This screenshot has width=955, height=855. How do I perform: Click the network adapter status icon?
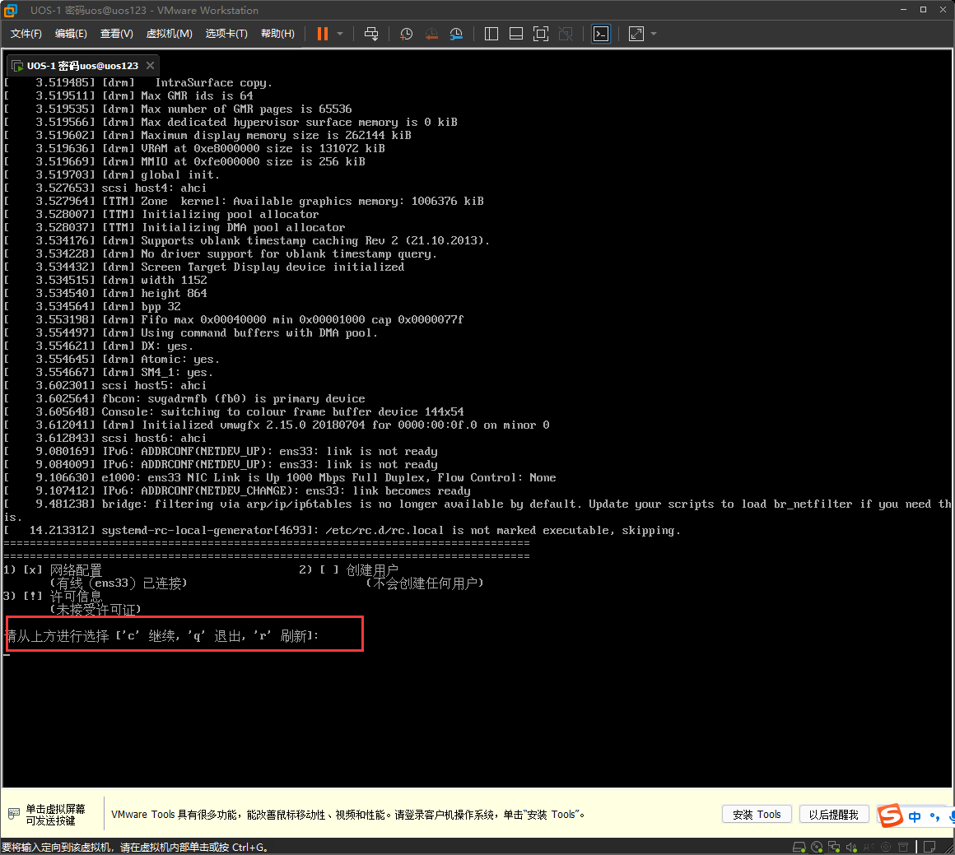tap(835, 846)
